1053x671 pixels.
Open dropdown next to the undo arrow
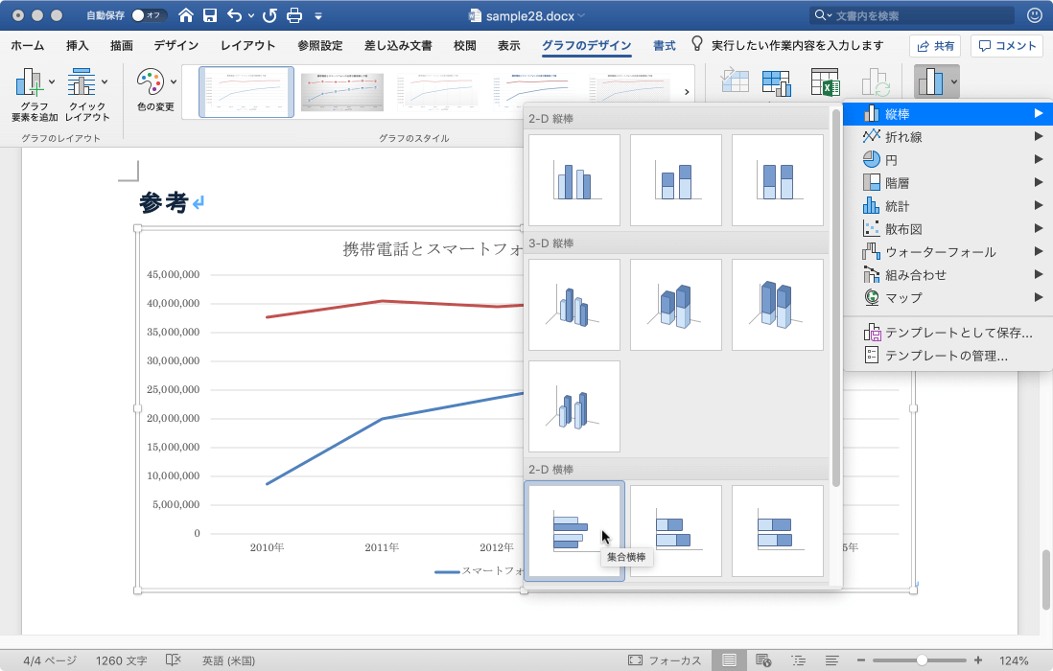coord(251,16)
